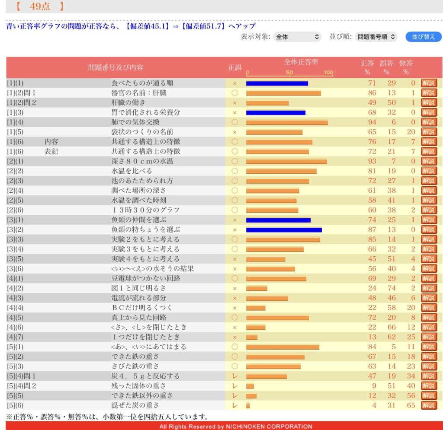Click 解説 icon for 肺での気体交換
Viewport: 443px width, 430px height.
pyautogui.click(x=429, y=122)
